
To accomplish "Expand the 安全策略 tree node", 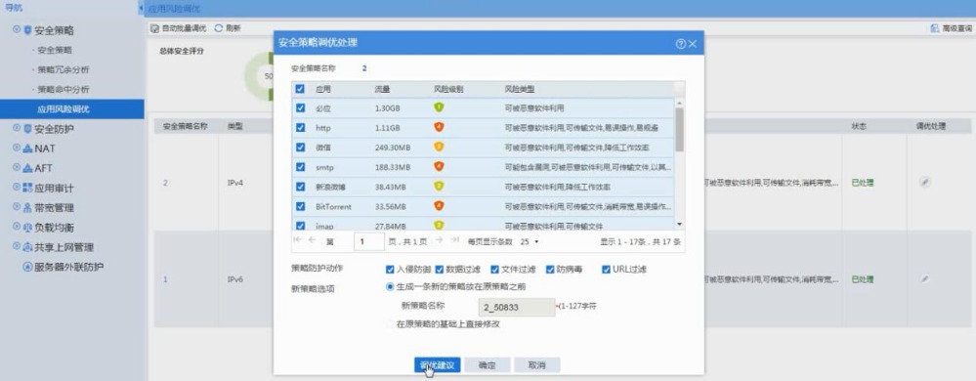I will [17, 30].
